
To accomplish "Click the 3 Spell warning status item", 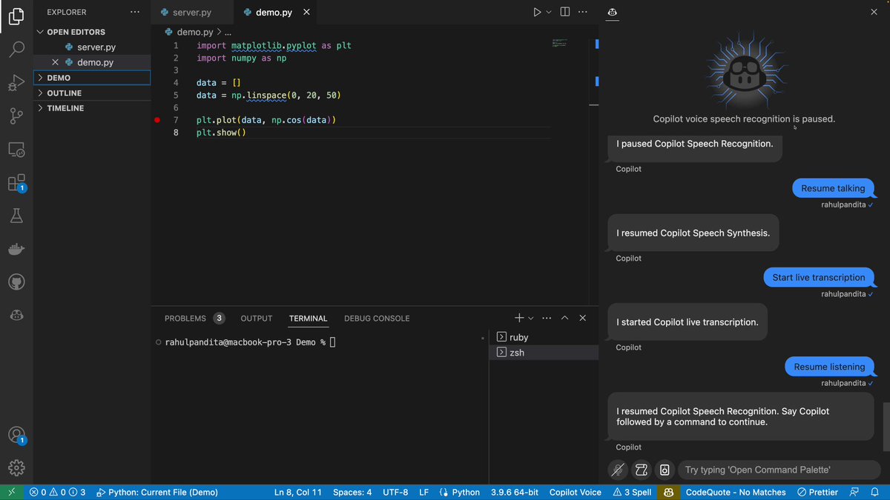I will pyautogui.click(x=632, y=493).
